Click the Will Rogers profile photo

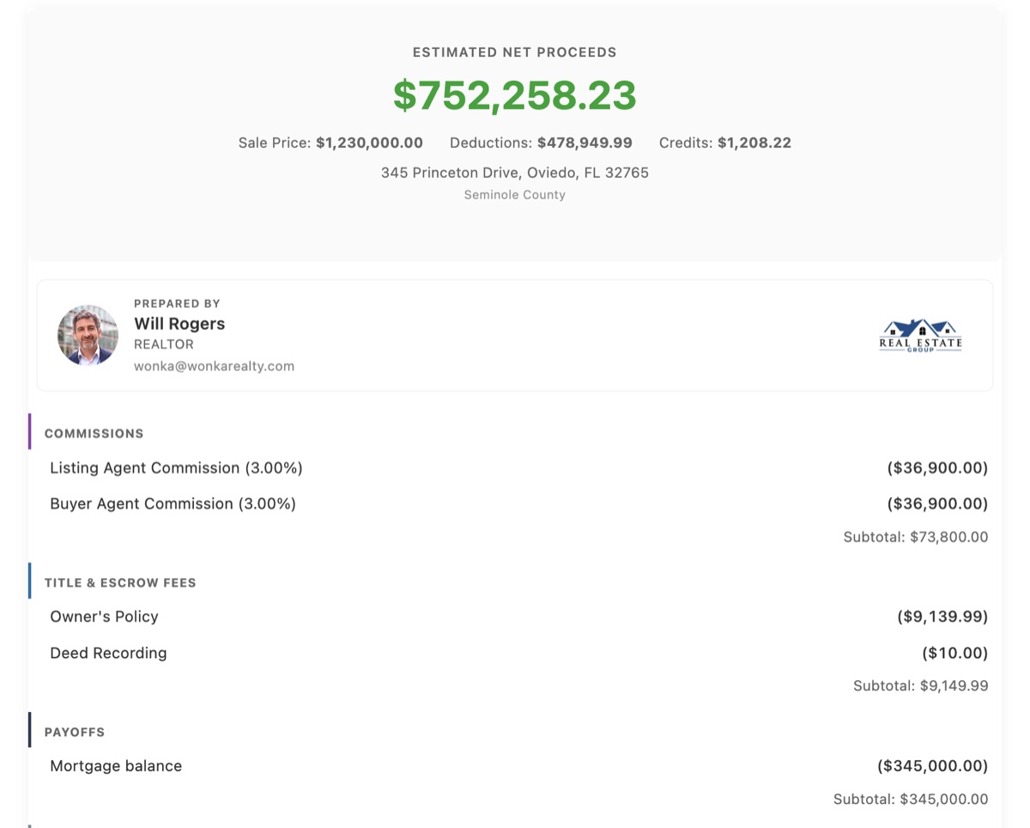point(88,335)
